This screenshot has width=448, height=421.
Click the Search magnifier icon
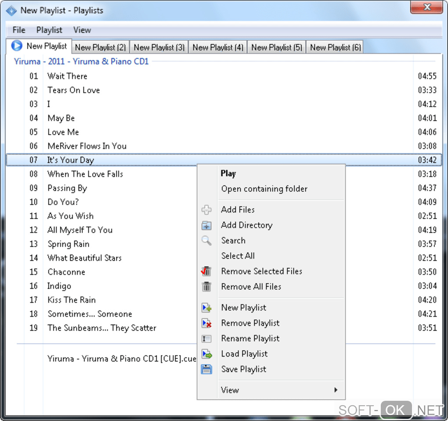click(206, 241)
